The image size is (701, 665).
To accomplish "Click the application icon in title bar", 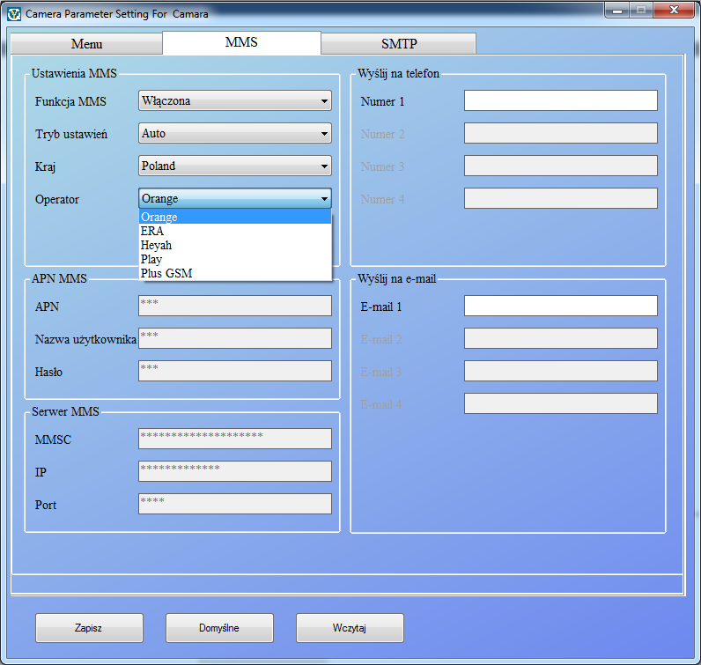I will pyautogui.click(x=13, y=14).
